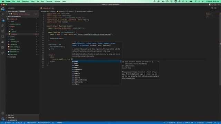Image resolution: width=221 pixels, height=124 pixels.
Task: Open the Run and Debug view
Action: 3,25
